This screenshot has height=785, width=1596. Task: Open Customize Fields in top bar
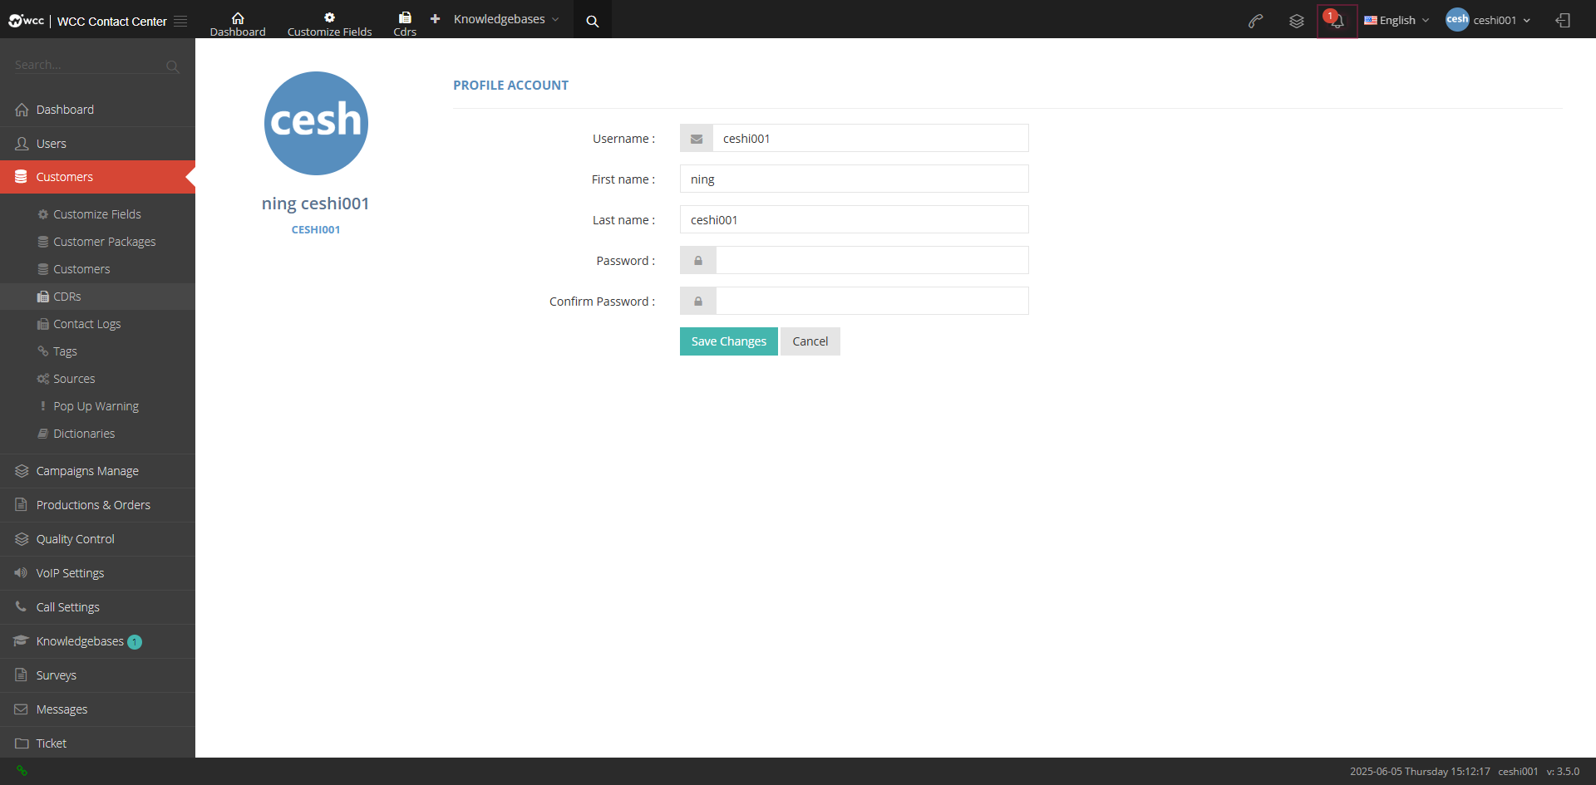coord(329,24)
